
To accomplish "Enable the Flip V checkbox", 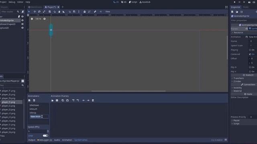I will click(x=250, y=72).
